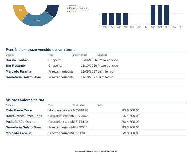This screenshot has height=158, width=191.
Task: Select Café Ponto Doce client cell
Action: point(19,110)
